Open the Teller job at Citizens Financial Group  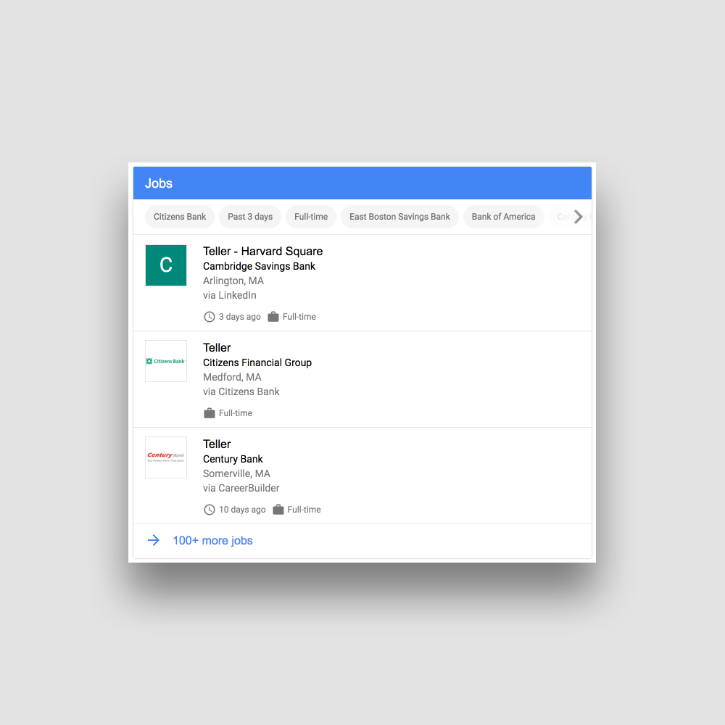(x=217, y=348)
